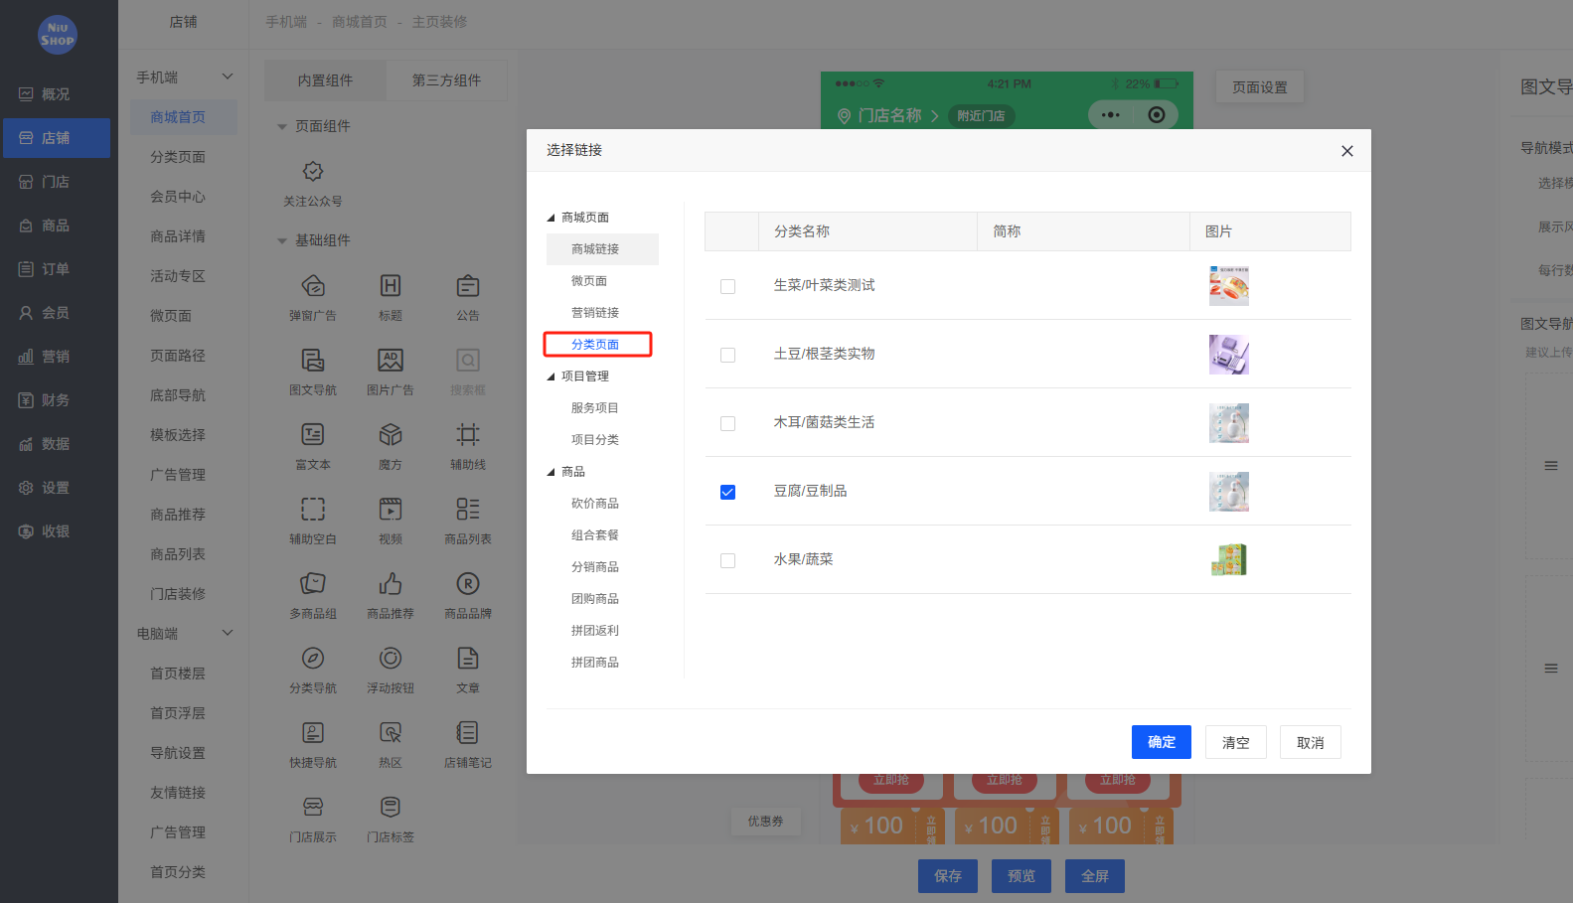
Task: Click the 生菜/叶菜类测试 category thumbnail
Action: click(1229, 286)
